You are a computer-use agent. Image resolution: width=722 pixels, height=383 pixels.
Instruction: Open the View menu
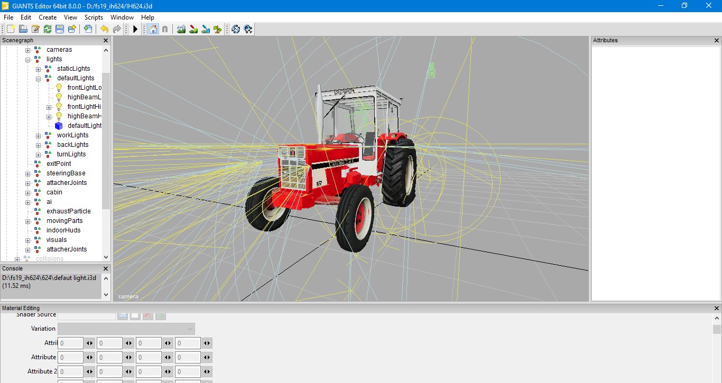pos(70,17)
